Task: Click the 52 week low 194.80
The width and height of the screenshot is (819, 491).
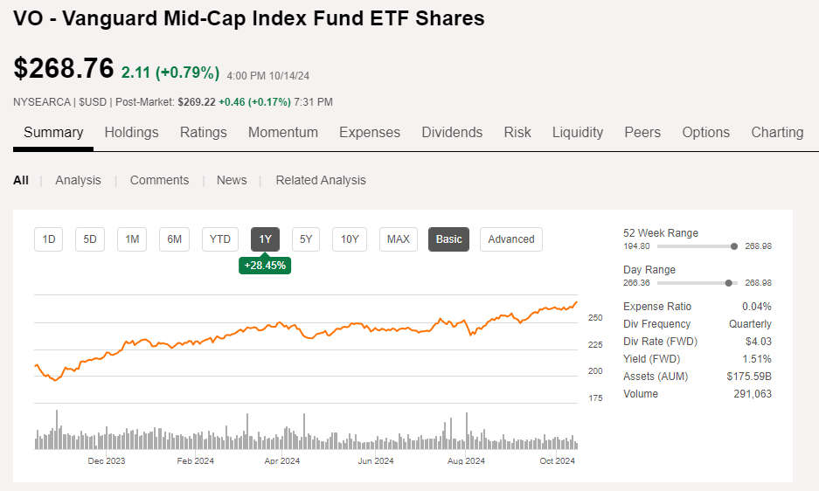Action: point(636,246)
